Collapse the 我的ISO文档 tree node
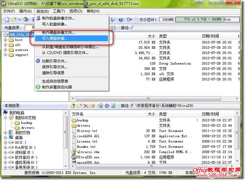 click(5, 118)
